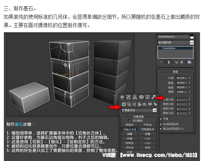Click the 高度 value field 50.074
207x161 pixels.
pyautogui.click(x=182, y=87)
